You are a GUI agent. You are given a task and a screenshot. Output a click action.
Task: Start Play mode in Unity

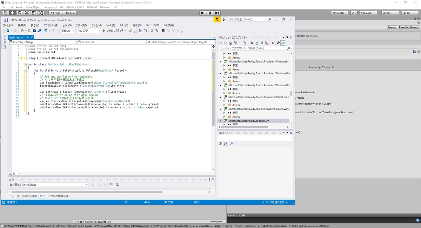(203, 13)
